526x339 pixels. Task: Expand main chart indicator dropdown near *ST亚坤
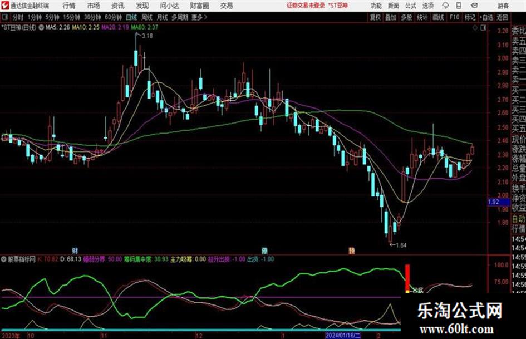(x=41, y=27)
